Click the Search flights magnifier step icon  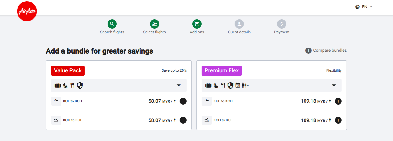pyautogui.click(x=112, y=24)
